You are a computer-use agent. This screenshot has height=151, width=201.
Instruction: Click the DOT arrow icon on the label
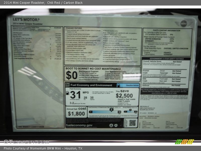[x=116, y=125]
